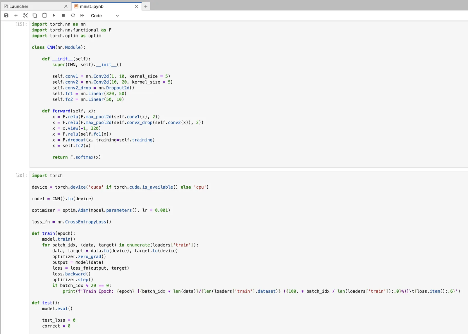
Task: Click the 'optimizer.step()' line
Action: pos(73,280)
